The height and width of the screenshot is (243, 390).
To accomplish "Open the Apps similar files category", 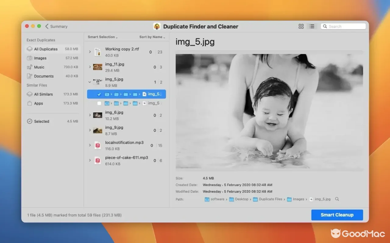I will coord(52,103).
